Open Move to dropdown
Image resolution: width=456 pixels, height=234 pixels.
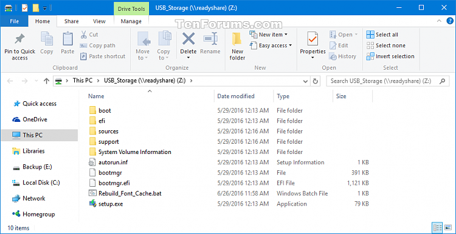point(142,47)
